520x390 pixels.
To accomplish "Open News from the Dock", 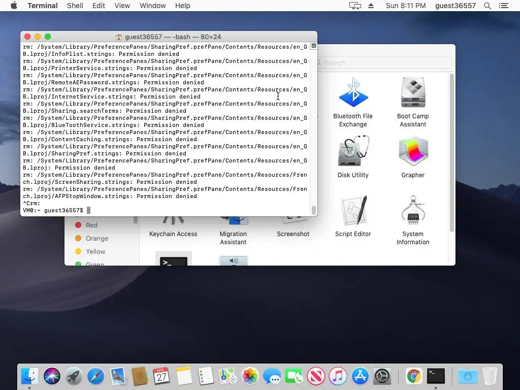I will click(x=316, y=376).
